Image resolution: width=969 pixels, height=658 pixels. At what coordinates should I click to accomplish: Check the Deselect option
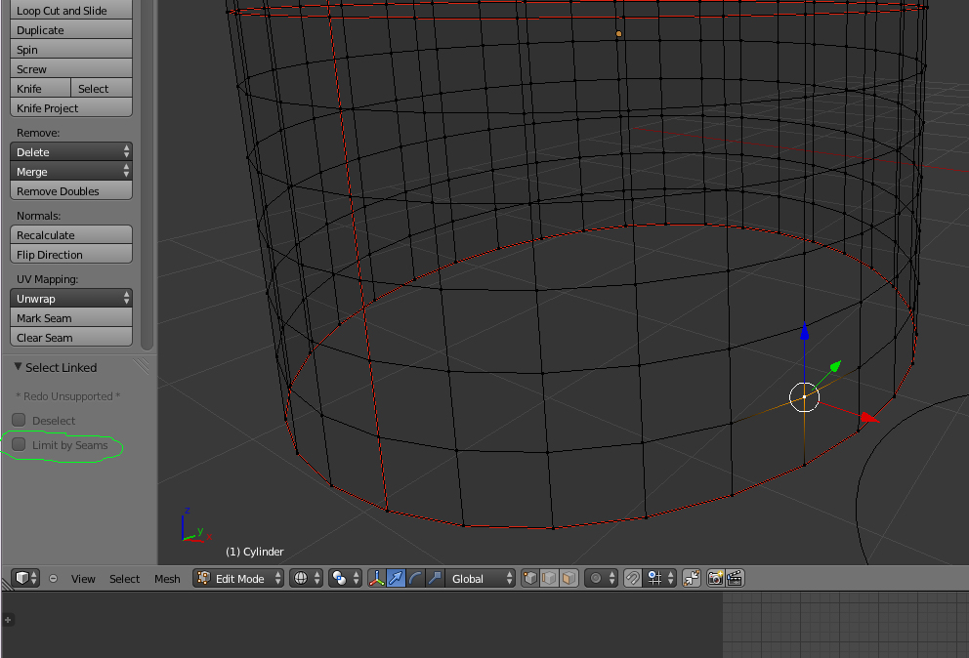coord(19,421)
